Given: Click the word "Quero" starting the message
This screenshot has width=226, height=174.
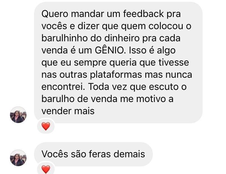Looking at the screenshot, I should 55,14.
